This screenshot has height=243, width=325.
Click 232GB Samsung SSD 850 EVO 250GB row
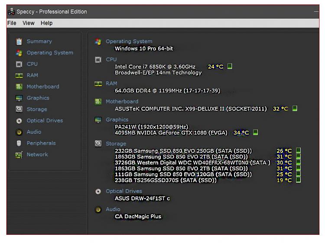click(183, 151)
